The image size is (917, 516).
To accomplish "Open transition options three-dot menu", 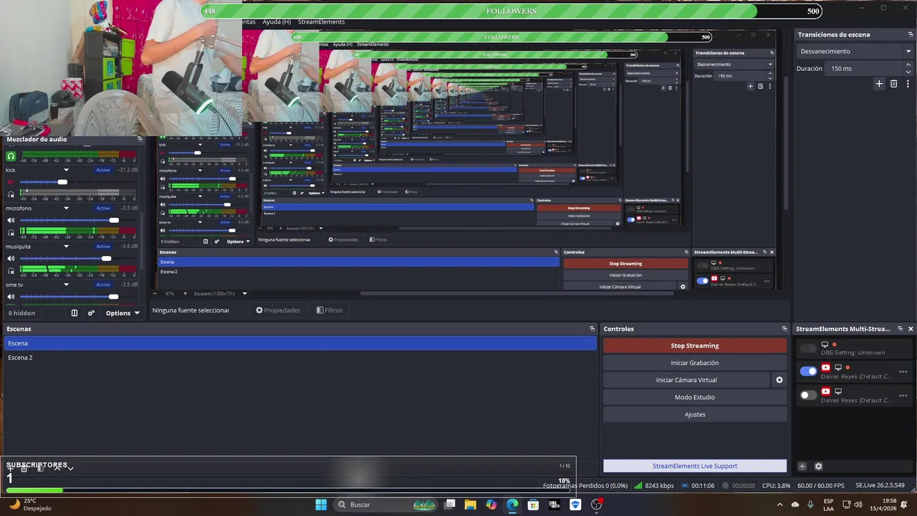I will click(906, 84).
